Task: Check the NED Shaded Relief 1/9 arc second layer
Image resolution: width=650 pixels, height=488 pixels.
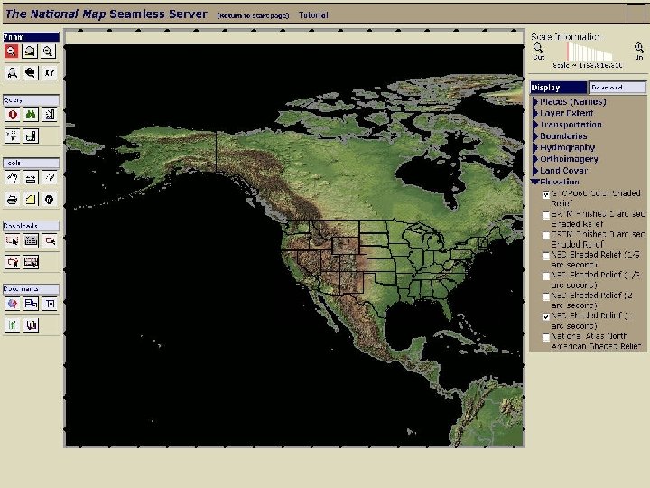Action: point(546,256)
